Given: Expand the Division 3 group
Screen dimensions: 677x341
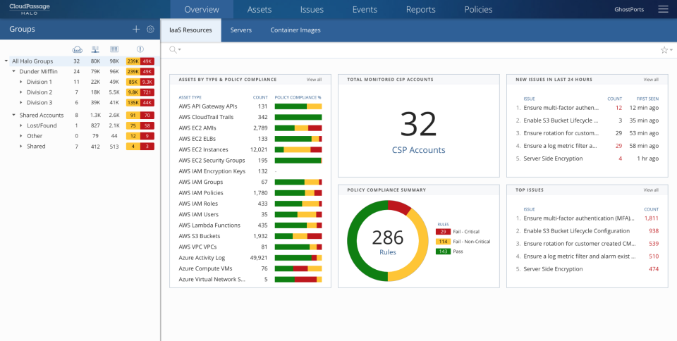Looking at the screenshot, I should [21, 103].
